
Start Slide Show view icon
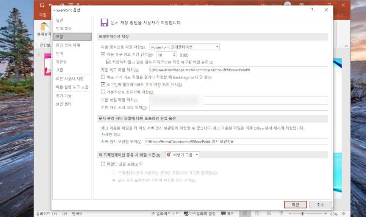[281, 214]
